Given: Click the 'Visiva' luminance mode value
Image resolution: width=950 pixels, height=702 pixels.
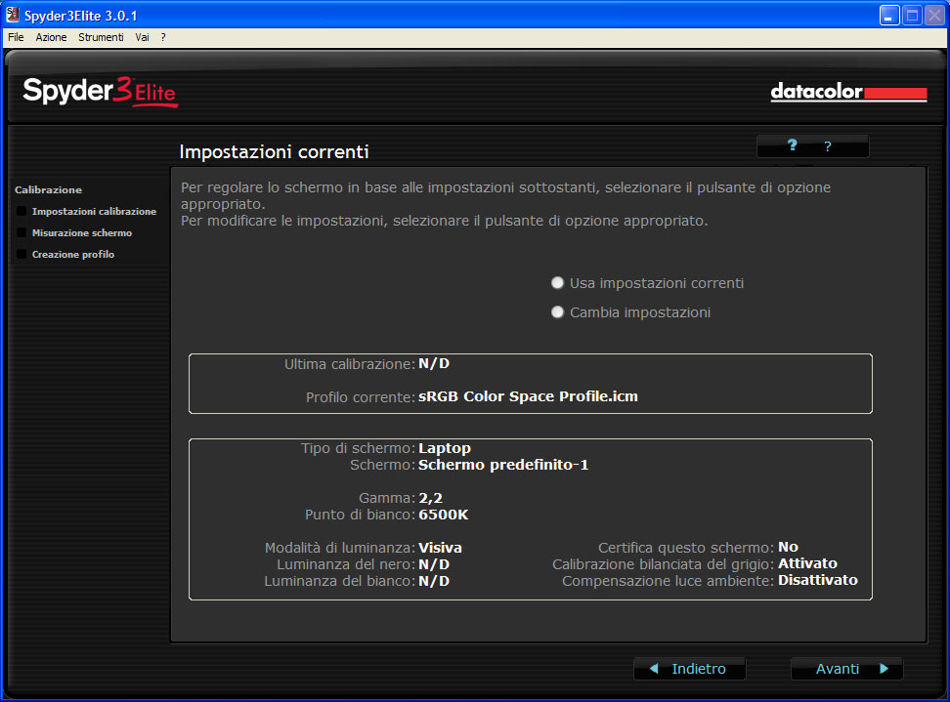Looking at the screenshot, I should tap(440, 548).
